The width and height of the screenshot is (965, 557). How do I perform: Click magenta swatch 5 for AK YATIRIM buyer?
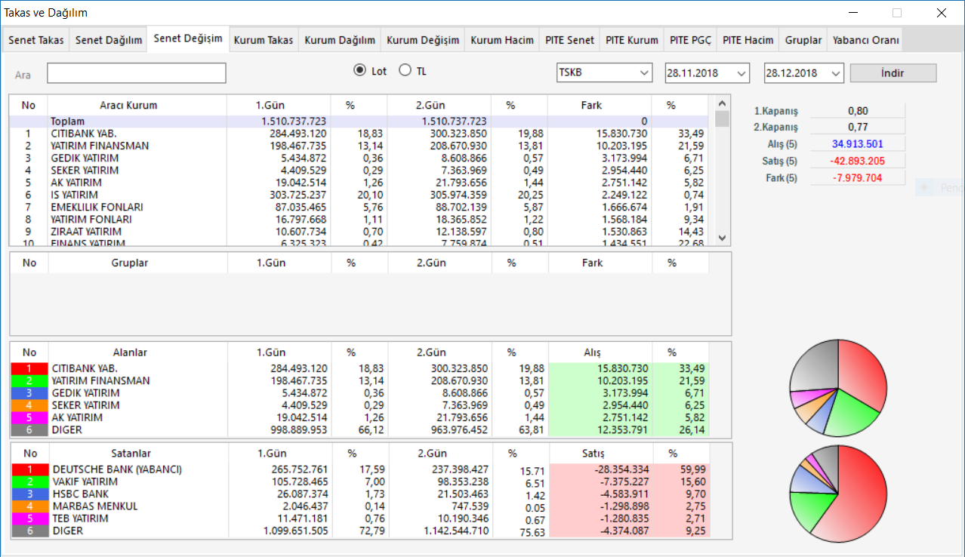tap(29, 417)
